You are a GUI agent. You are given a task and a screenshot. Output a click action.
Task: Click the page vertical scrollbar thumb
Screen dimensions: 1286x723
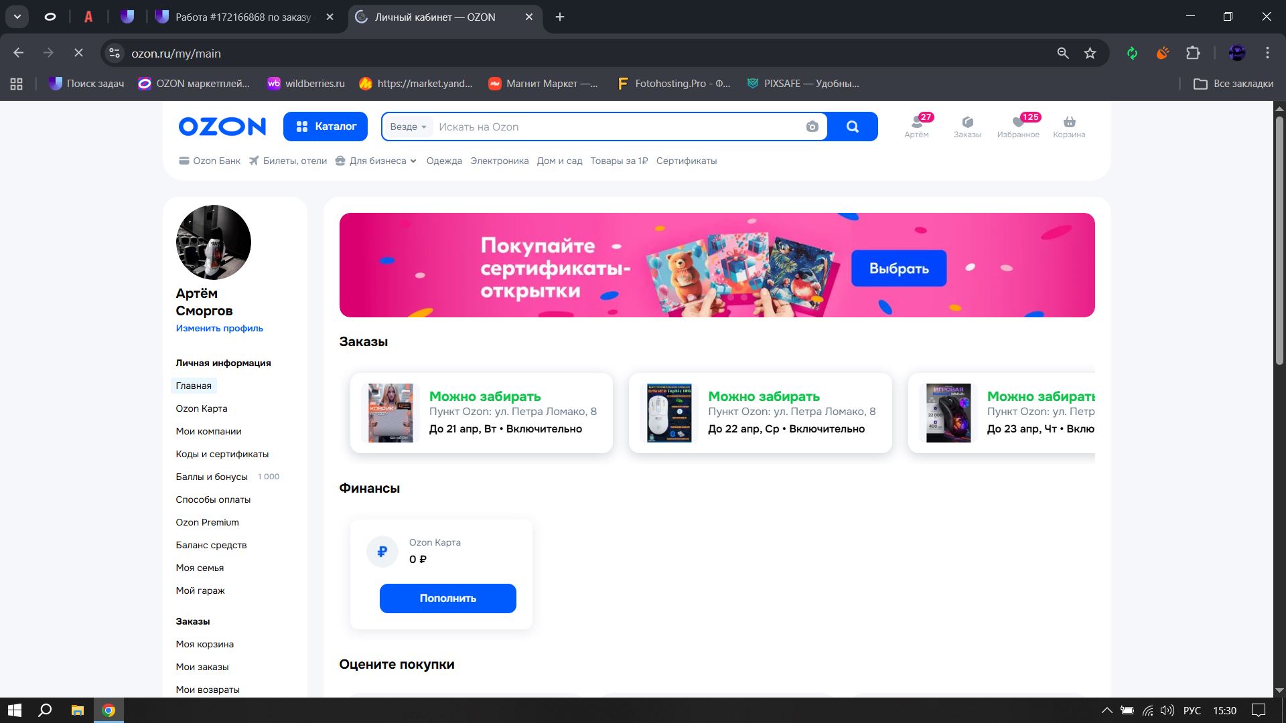1279,241
